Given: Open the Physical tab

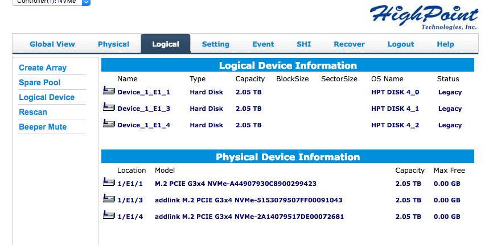Looking at the screenshot, I should click(113, 44).
